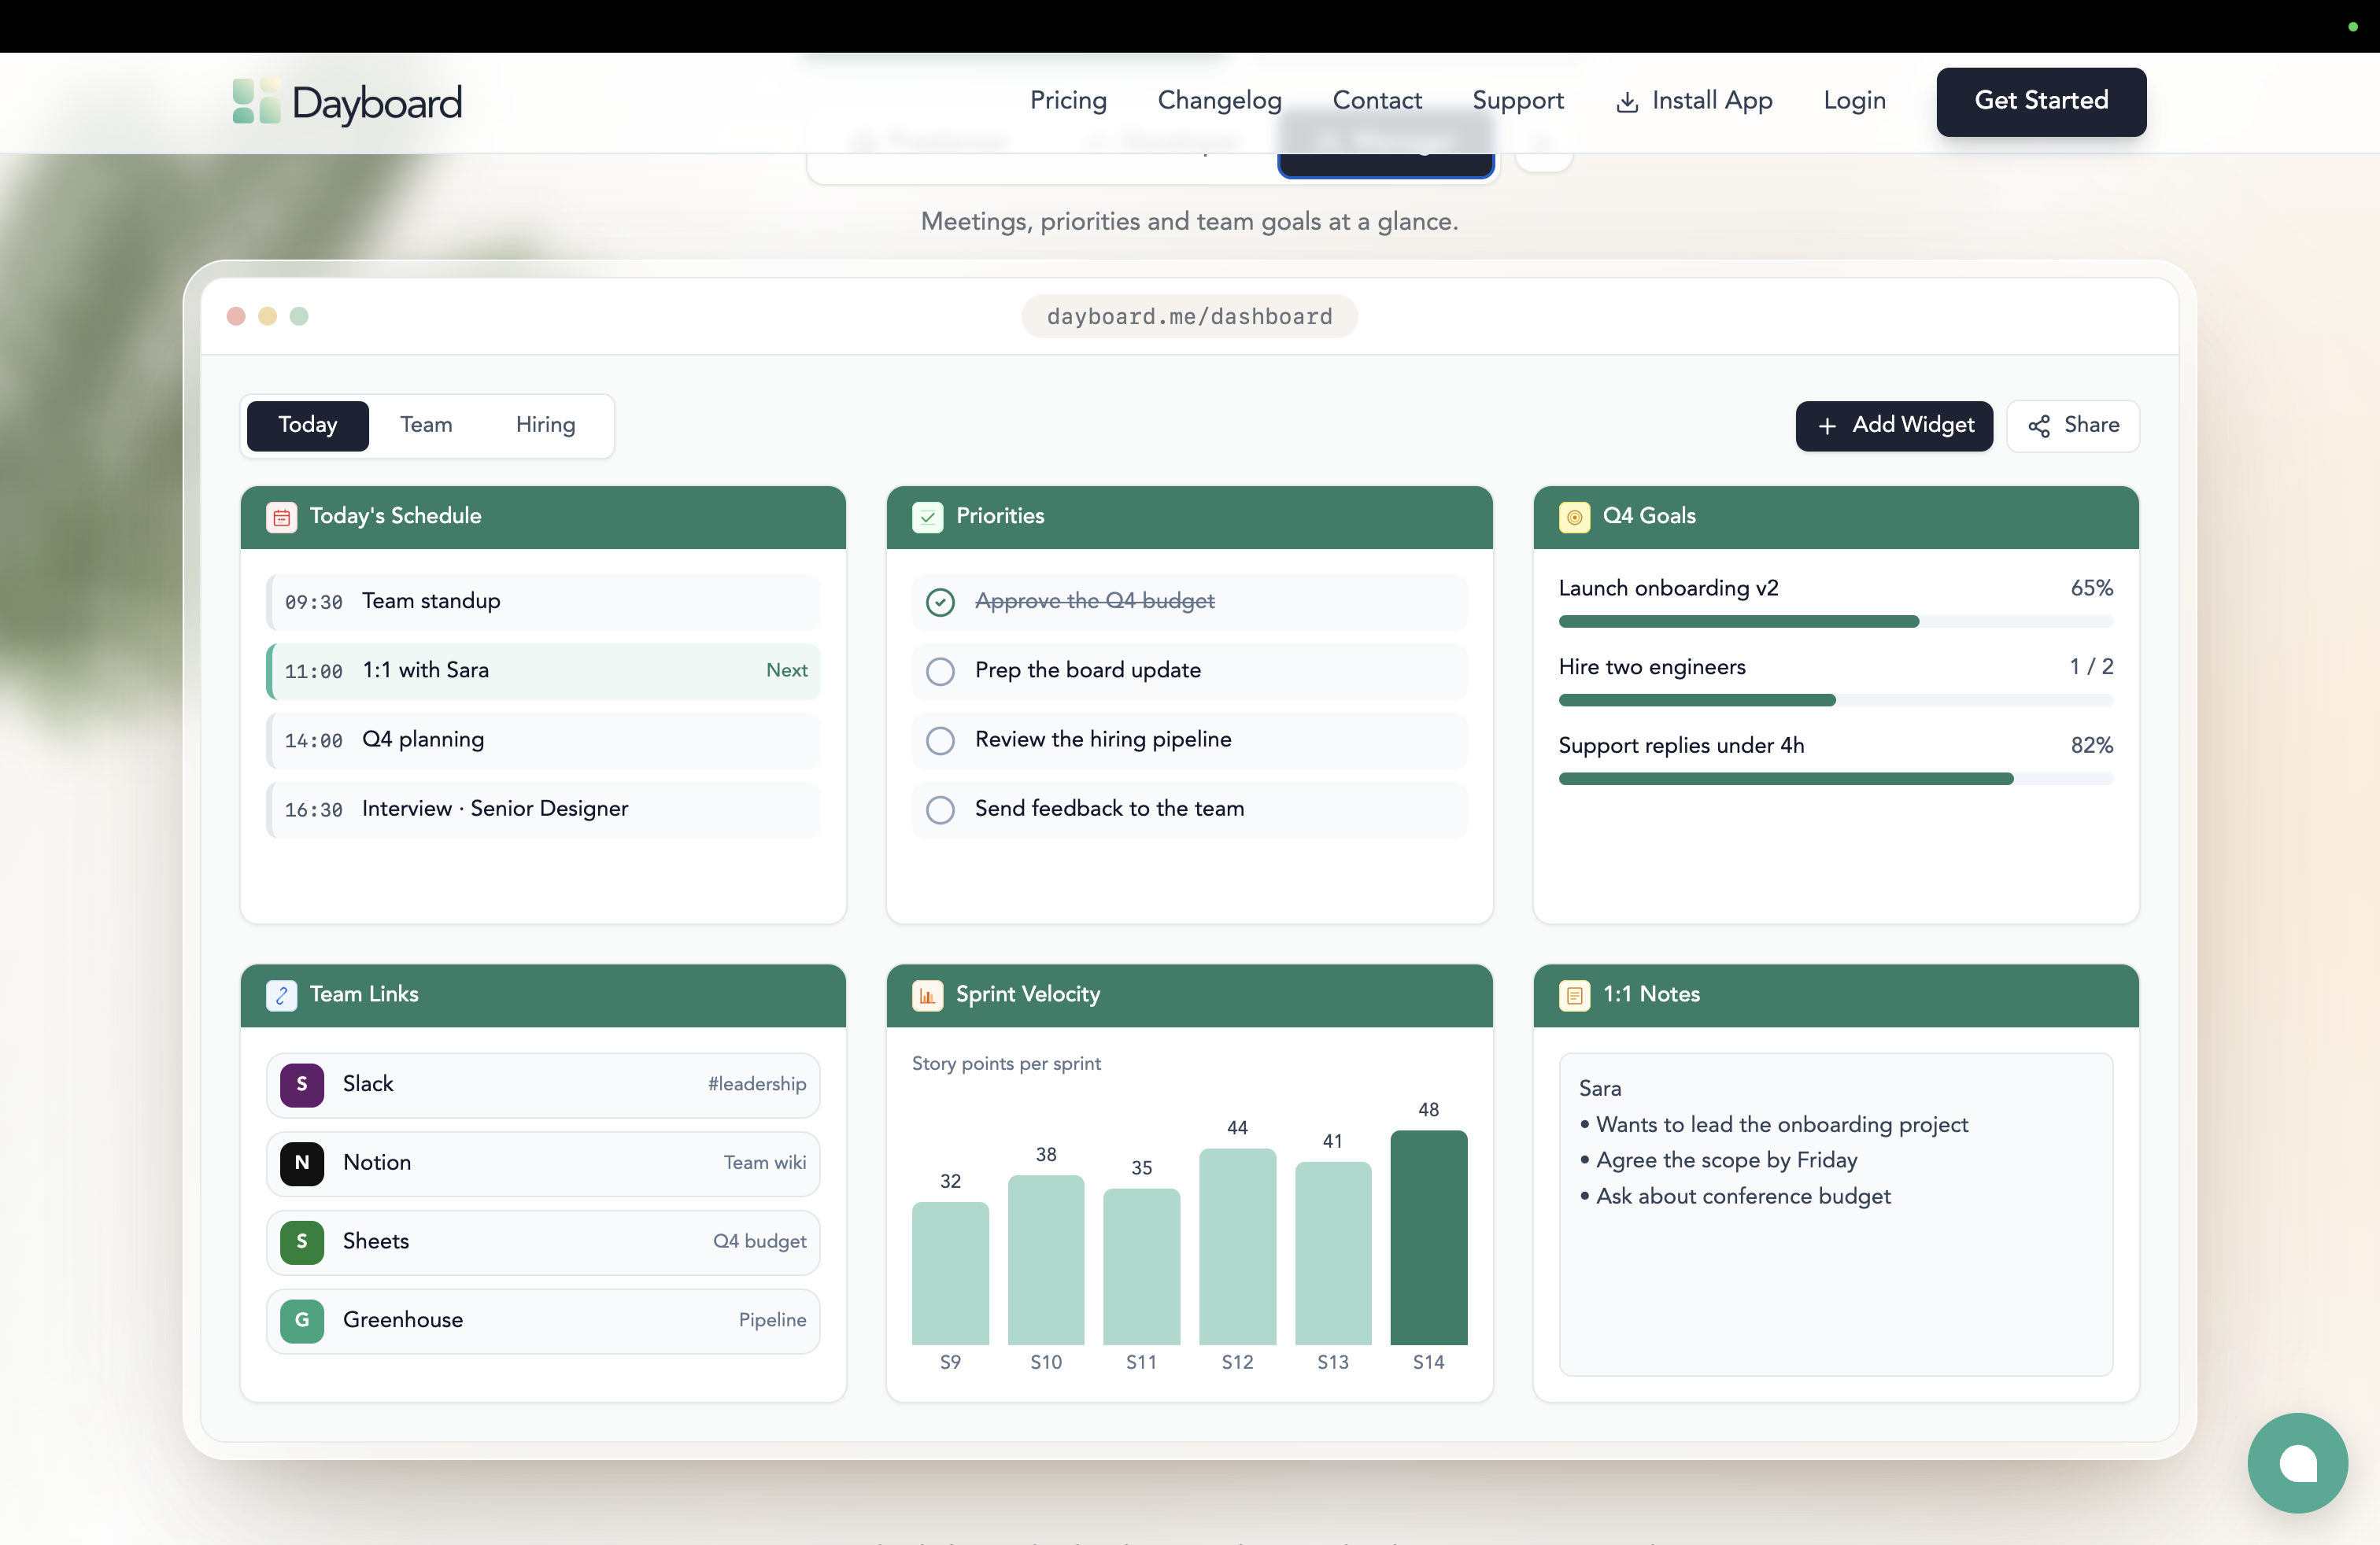The image size is (2380, 1545).
Task: Switch to the Team tab
Action: [x=426, y=426]
